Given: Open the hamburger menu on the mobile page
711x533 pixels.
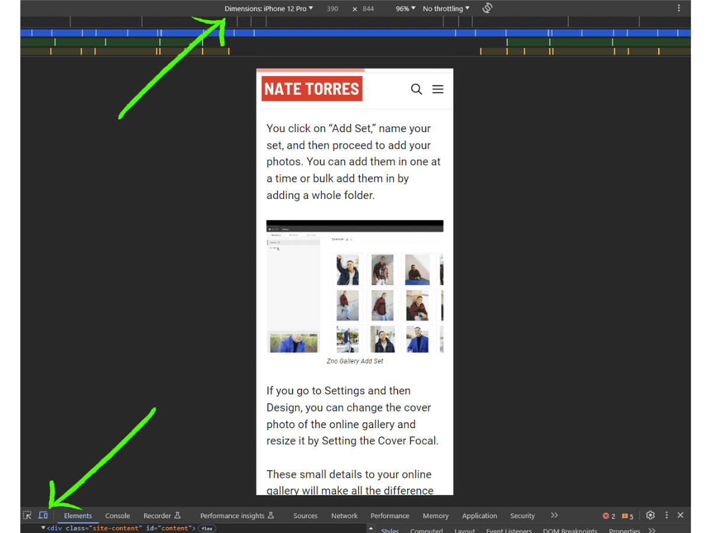Looking at the screenshot, I should tap(438, 89).
